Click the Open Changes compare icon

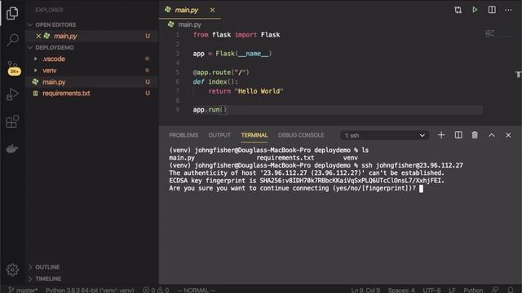click(x=458, y=10)
